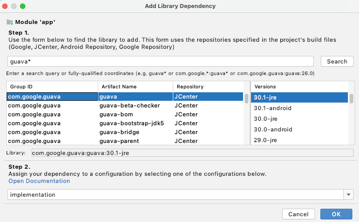
Task: Choose version 30.0-jre
Action: (265, 119)
